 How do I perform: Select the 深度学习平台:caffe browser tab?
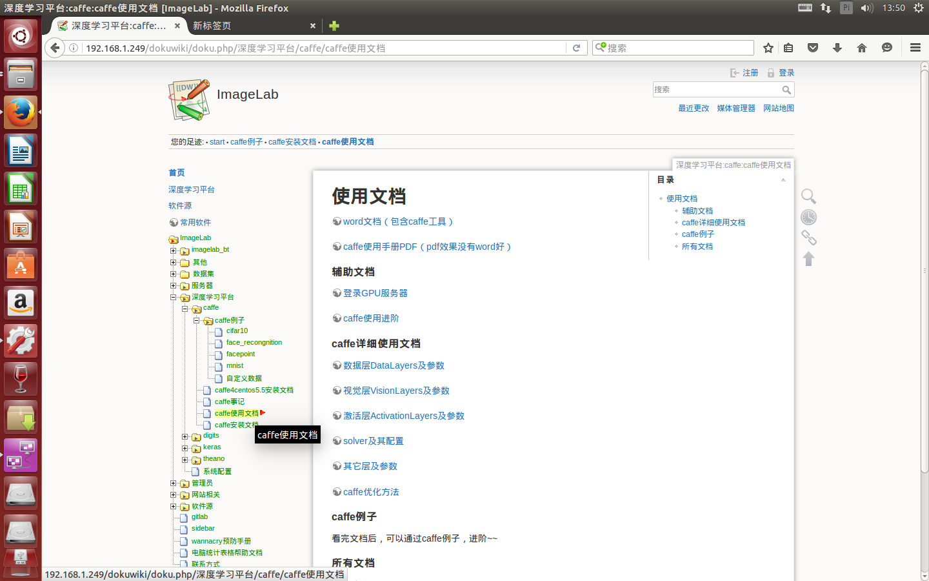click(x=118, y=26)
